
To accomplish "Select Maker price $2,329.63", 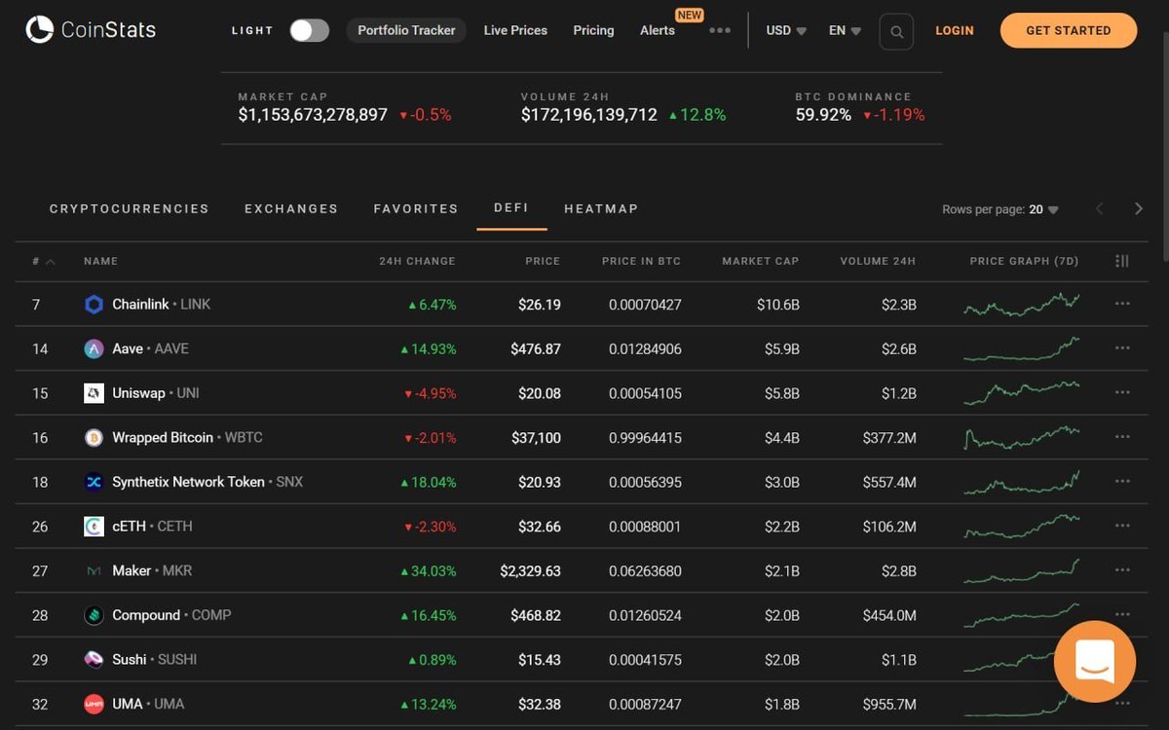I will [x=530, y=571].
